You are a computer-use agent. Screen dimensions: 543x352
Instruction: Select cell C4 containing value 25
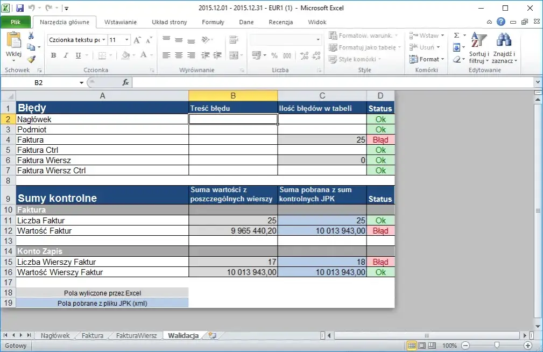point(322,140)
